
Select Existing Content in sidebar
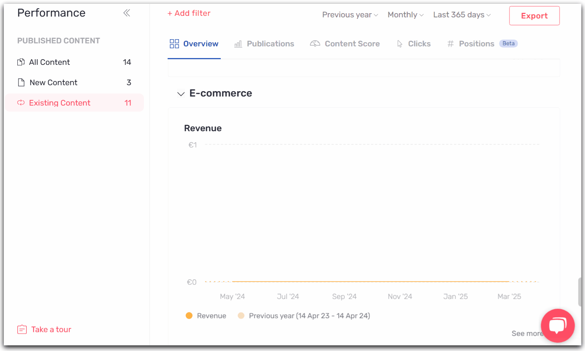click(x=75, y=103)
